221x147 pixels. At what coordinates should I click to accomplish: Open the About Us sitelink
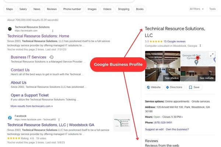coord(19,83)
